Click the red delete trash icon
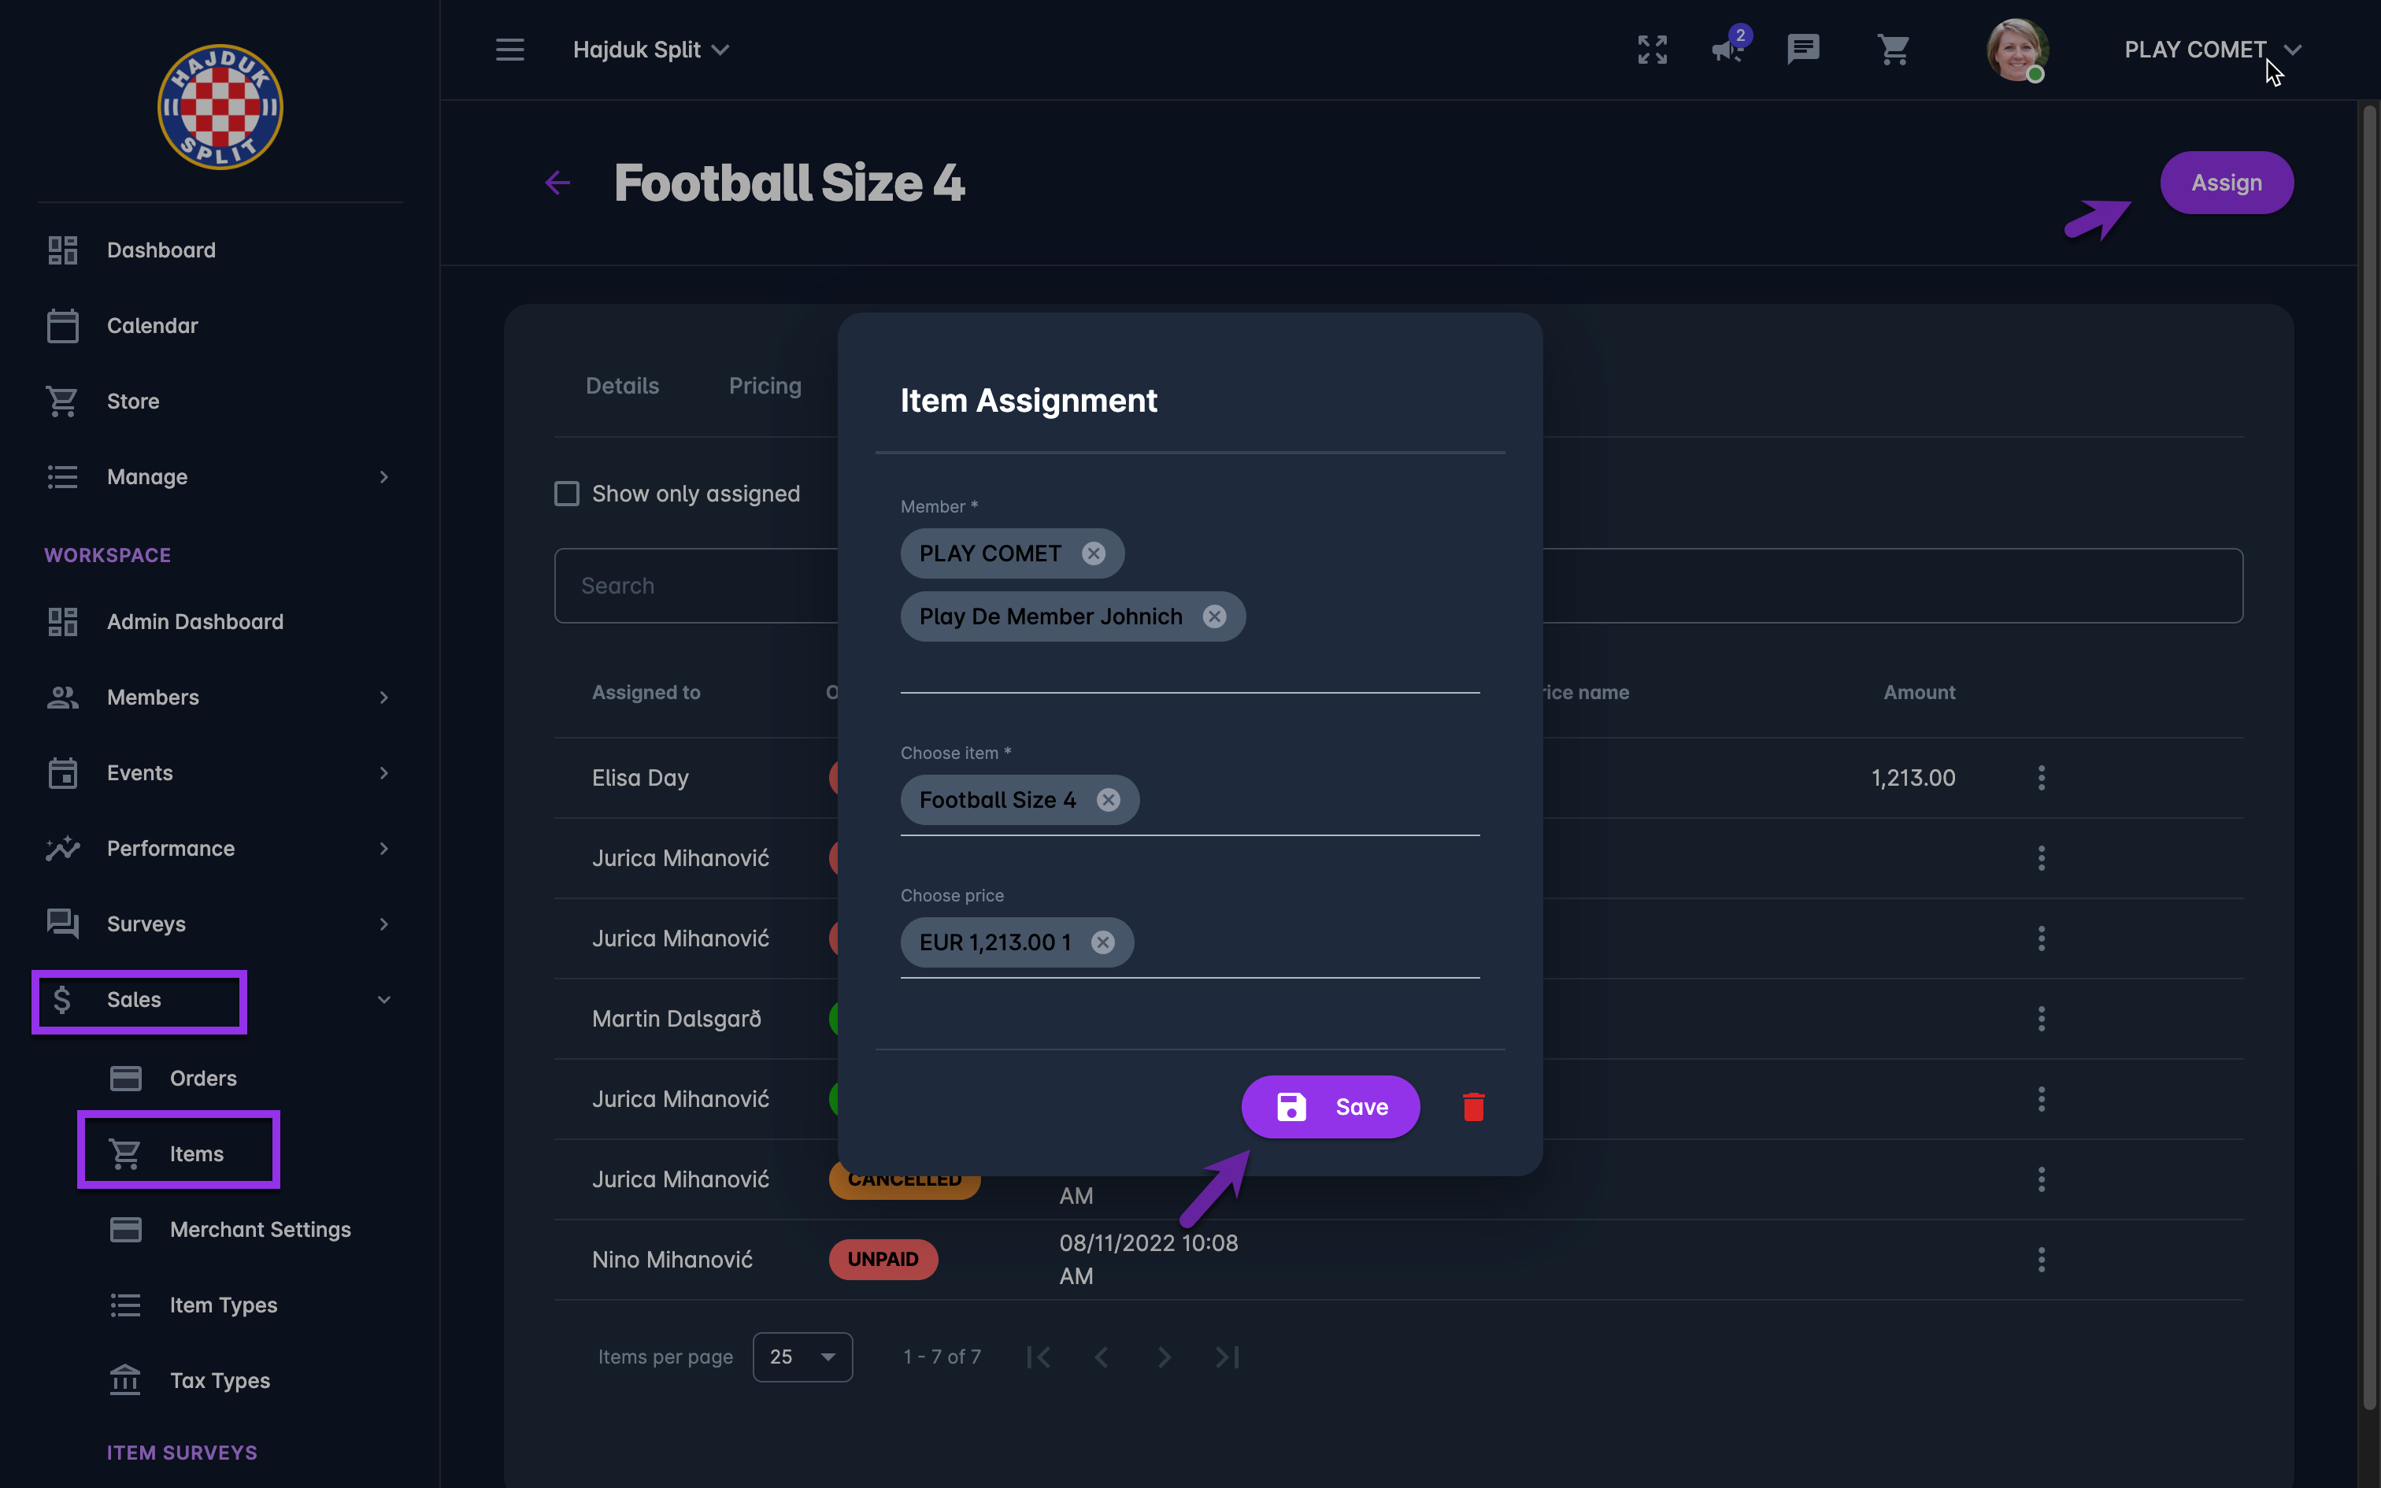 pyautogui.click(x=1473, y=1107)
